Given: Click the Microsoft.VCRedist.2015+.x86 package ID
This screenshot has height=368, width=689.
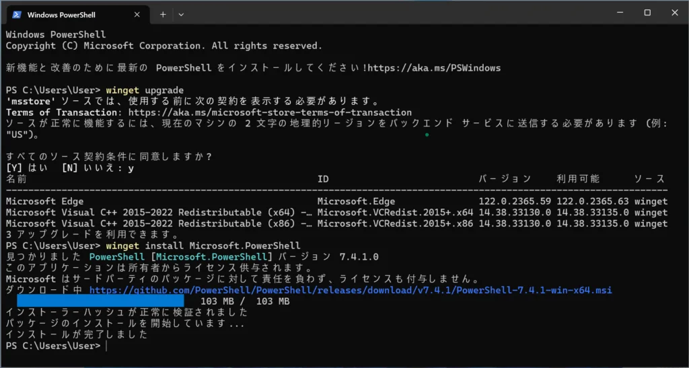Looking at the screenshot, I should 395,223.
